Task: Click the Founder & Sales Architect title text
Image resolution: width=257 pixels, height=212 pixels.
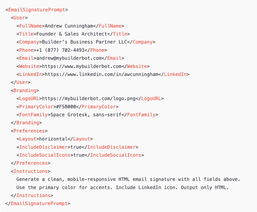Action: (x=73, y=34)
